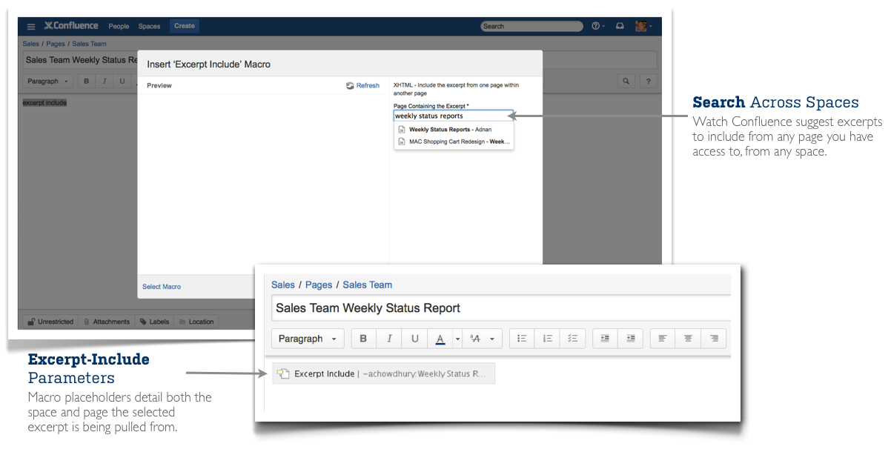This screenshot has width=891, height=452.
Task: Toggle Underline in the background editor toolbar
Action: 122,82
